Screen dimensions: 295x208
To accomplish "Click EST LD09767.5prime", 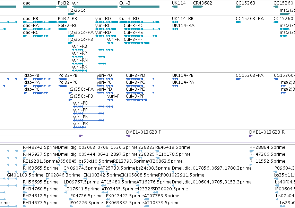I will [x=81, y=182].
